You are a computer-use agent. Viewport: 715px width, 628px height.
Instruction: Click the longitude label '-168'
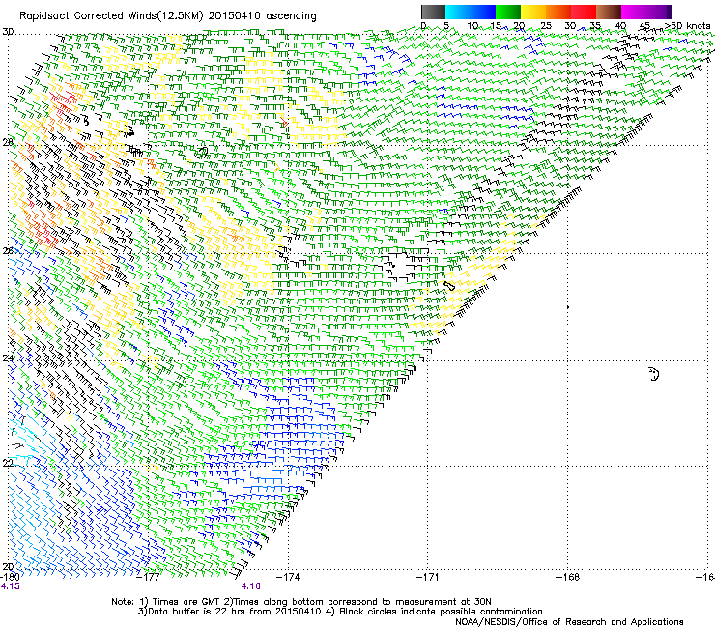[x=568, y=577]
